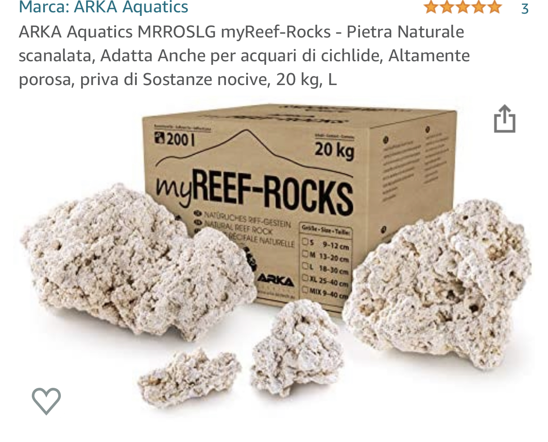Viewport: 548px width, 442px height.
Task: Click the 200 l aquarium icon on box
Action: point(159,138)
